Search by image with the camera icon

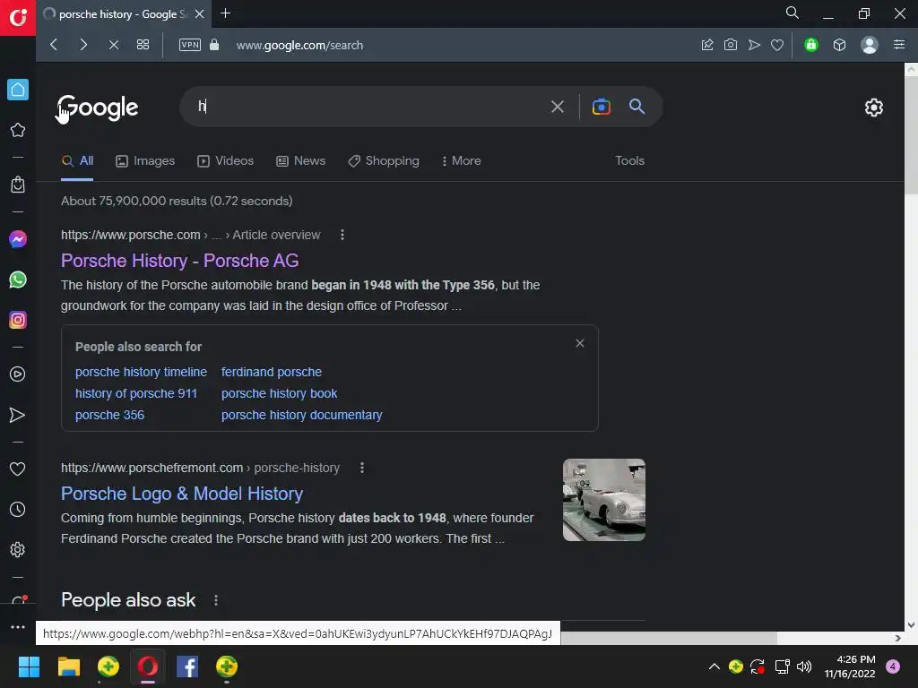[602, 107]
